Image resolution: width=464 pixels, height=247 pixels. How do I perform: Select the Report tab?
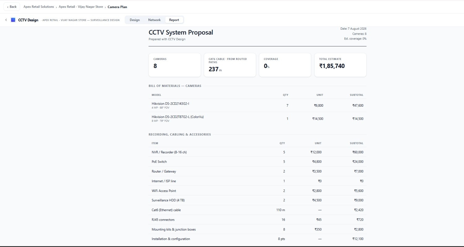(174, 20)
